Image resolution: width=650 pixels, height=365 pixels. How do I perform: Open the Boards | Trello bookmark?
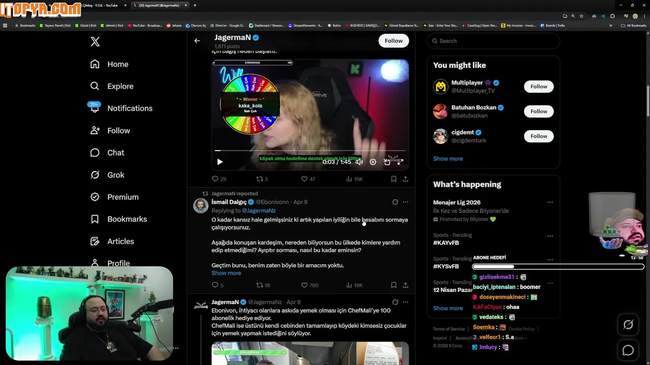coord(552,25)
